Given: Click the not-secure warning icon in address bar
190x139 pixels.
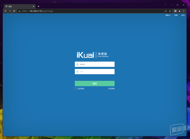Looking at the screenshot, I should 19,11.
